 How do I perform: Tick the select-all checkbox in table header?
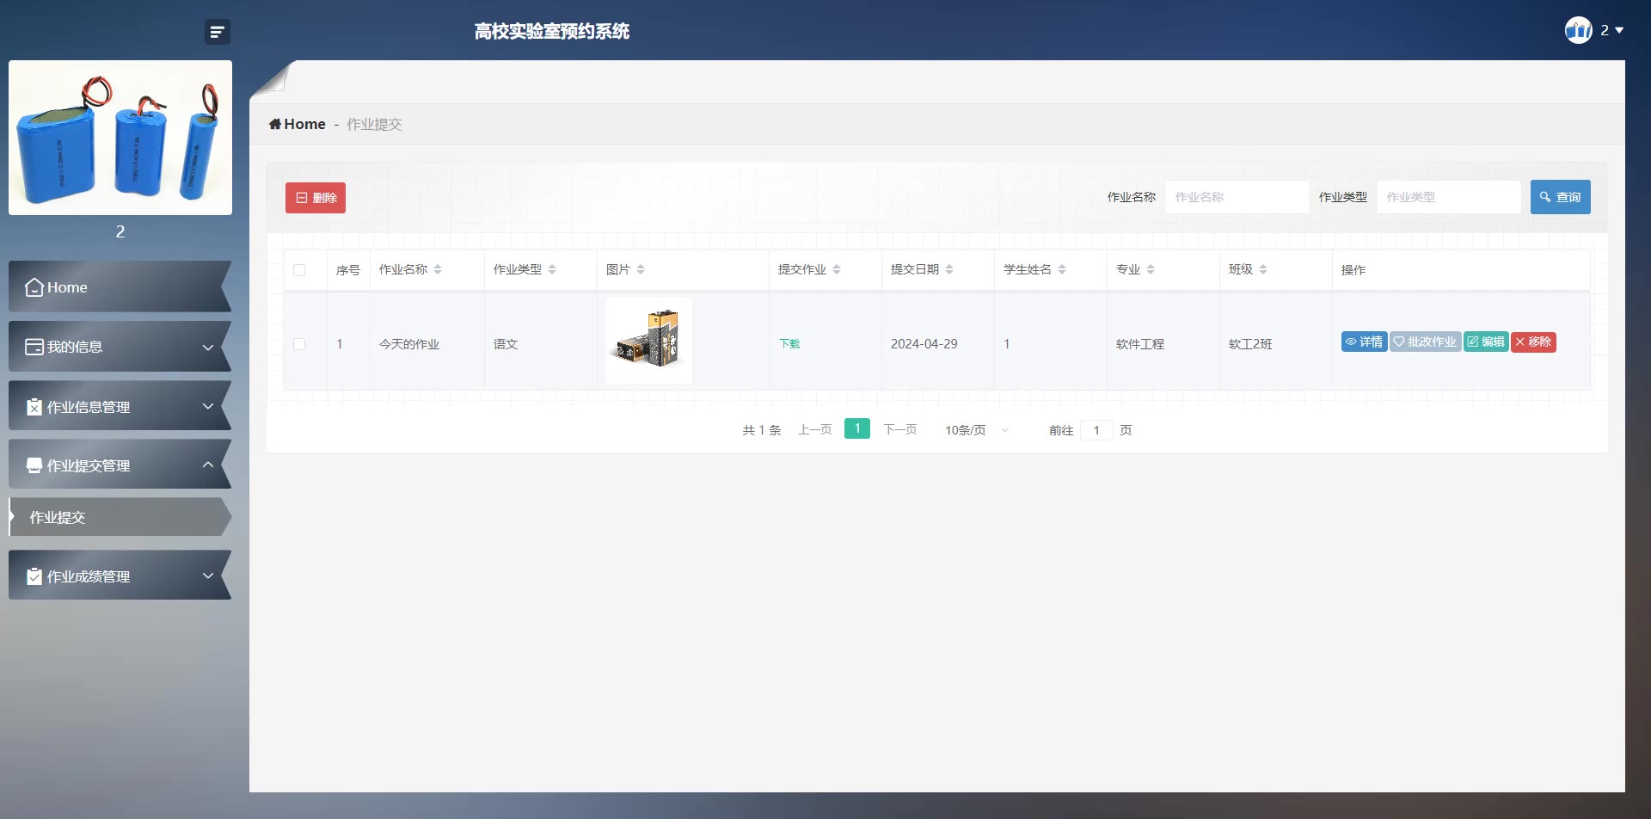pyautogui.click(x=299, y=270)
